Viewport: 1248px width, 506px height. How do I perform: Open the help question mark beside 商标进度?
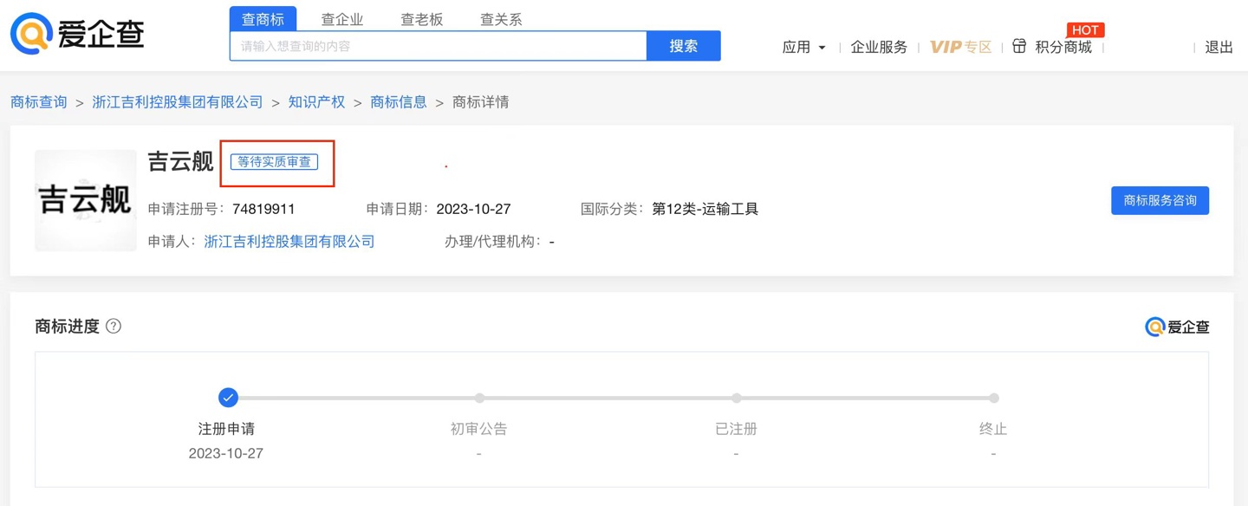pyautogui.click(x=114, y=327)
